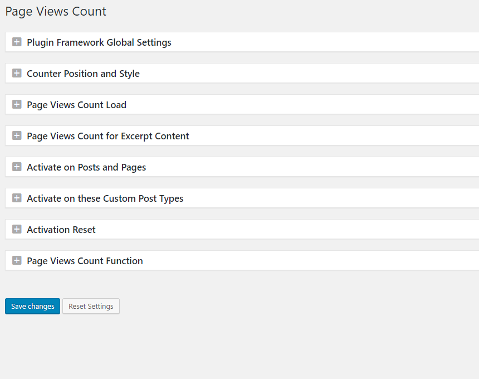Image resolution: width=479 pixels, height=379 pixels.
Task: Click the plus icon next to Activate on Posts and Pages
Action: click(x=17, y=167)
